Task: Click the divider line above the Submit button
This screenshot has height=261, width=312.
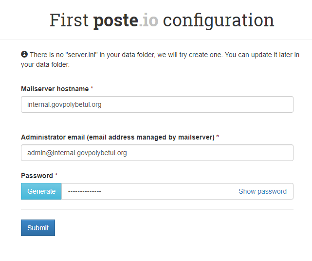Action: tap(157, 210)
